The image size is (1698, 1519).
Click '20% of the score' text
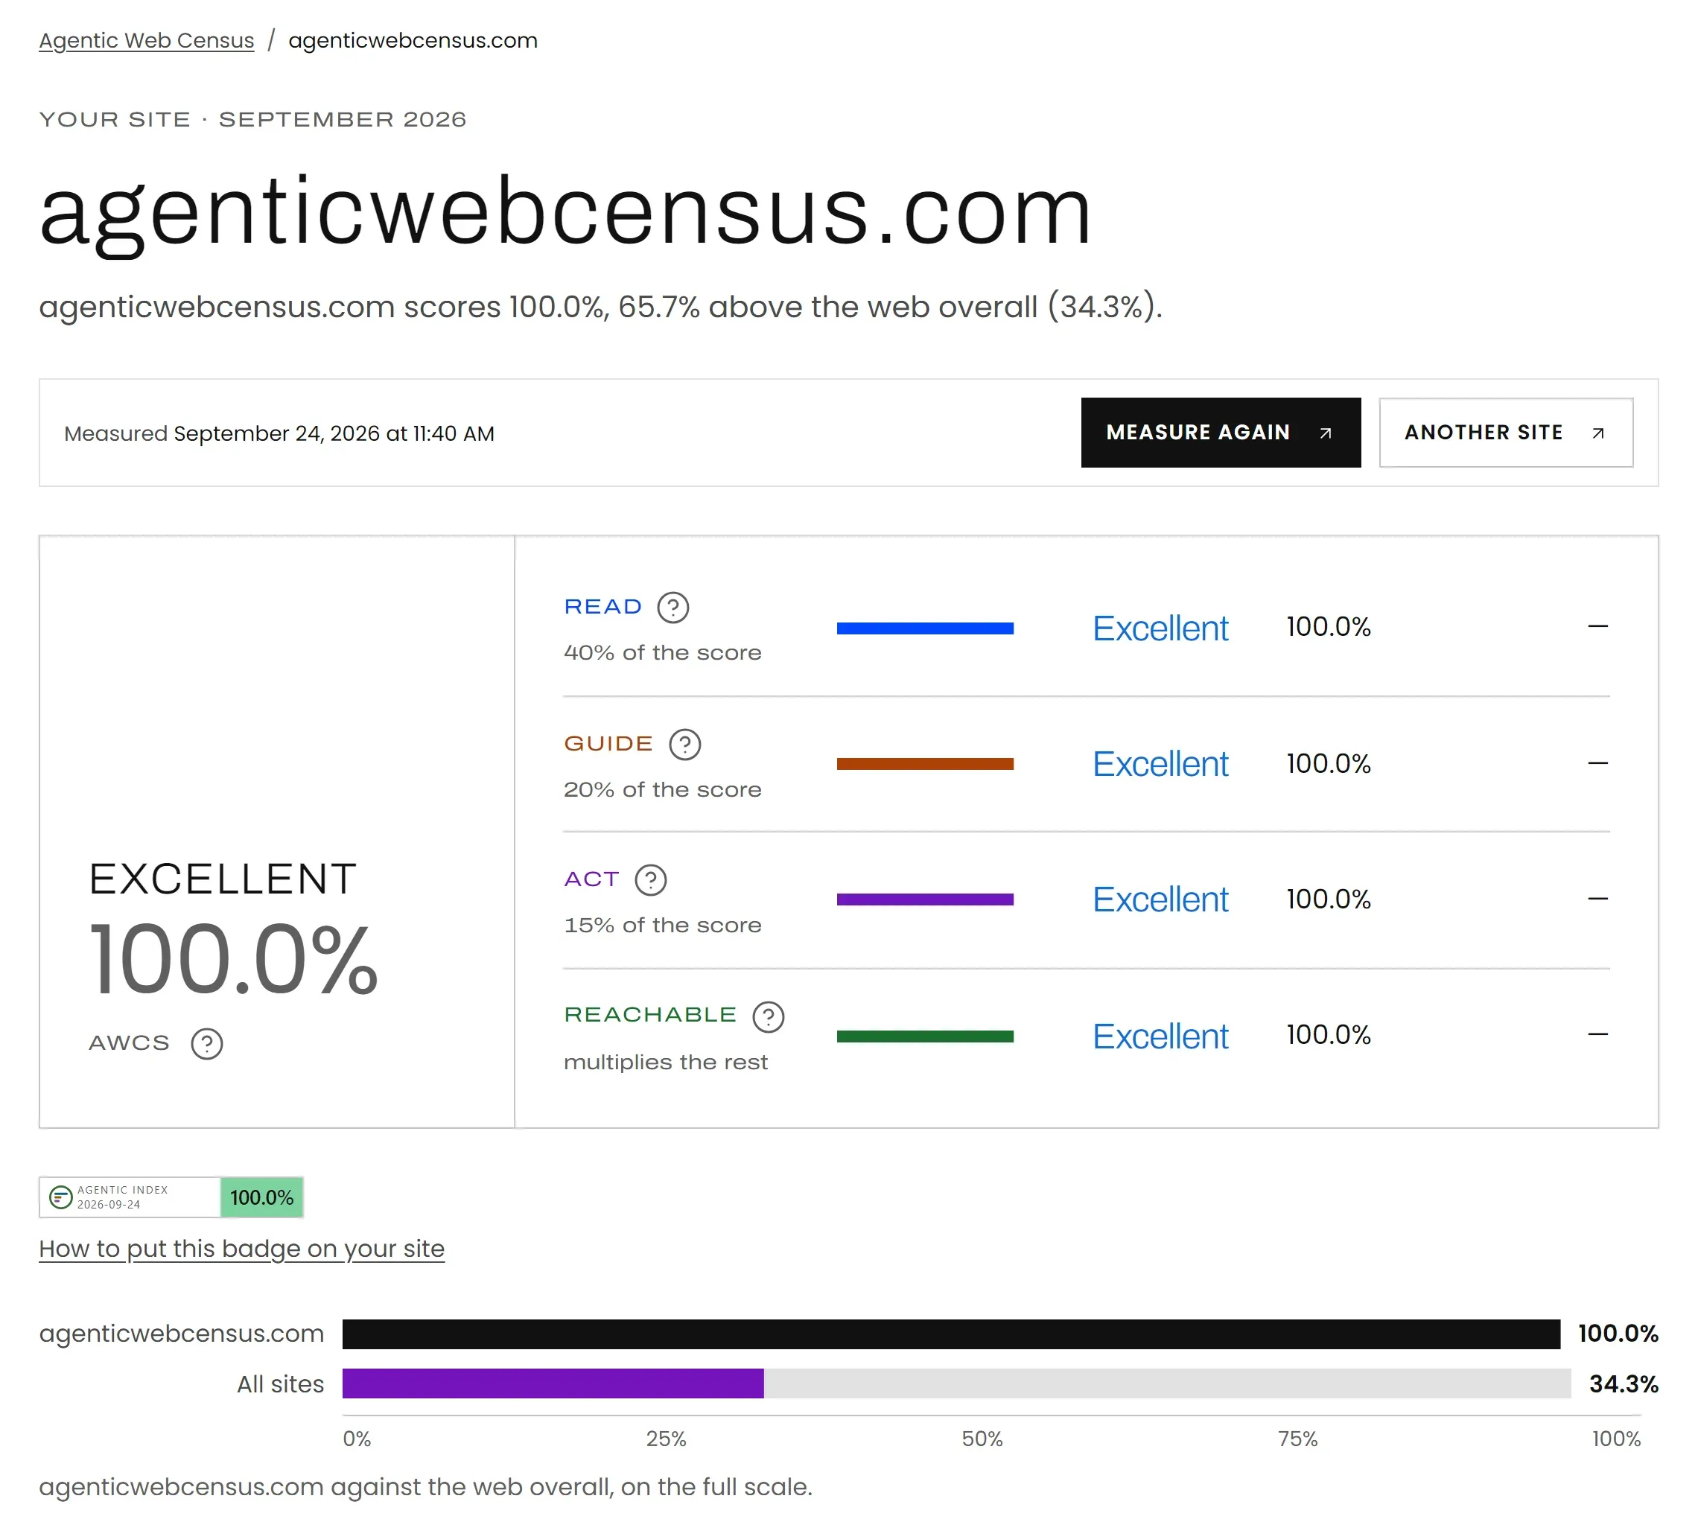(x=662, y=789)
